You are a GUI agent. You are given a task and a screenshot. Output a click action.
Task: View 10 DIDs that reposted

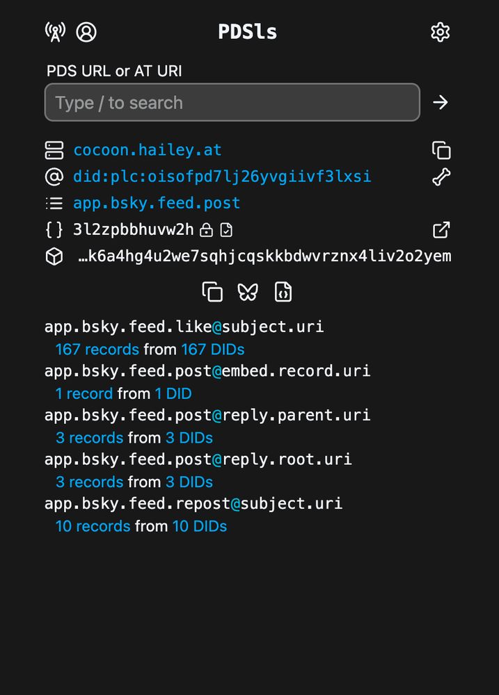tap(199, 526)
